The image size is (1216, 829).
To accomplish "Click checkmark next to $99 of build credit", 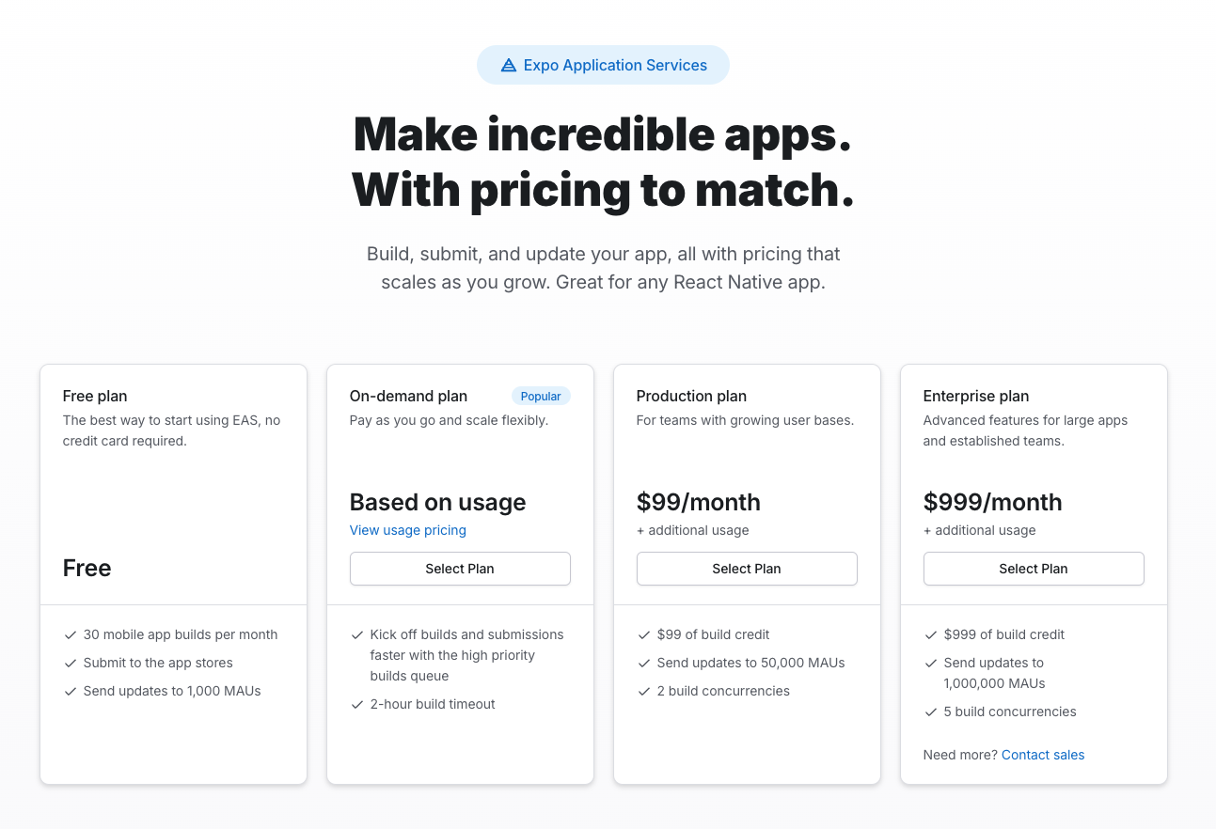I will pos(644,634).
